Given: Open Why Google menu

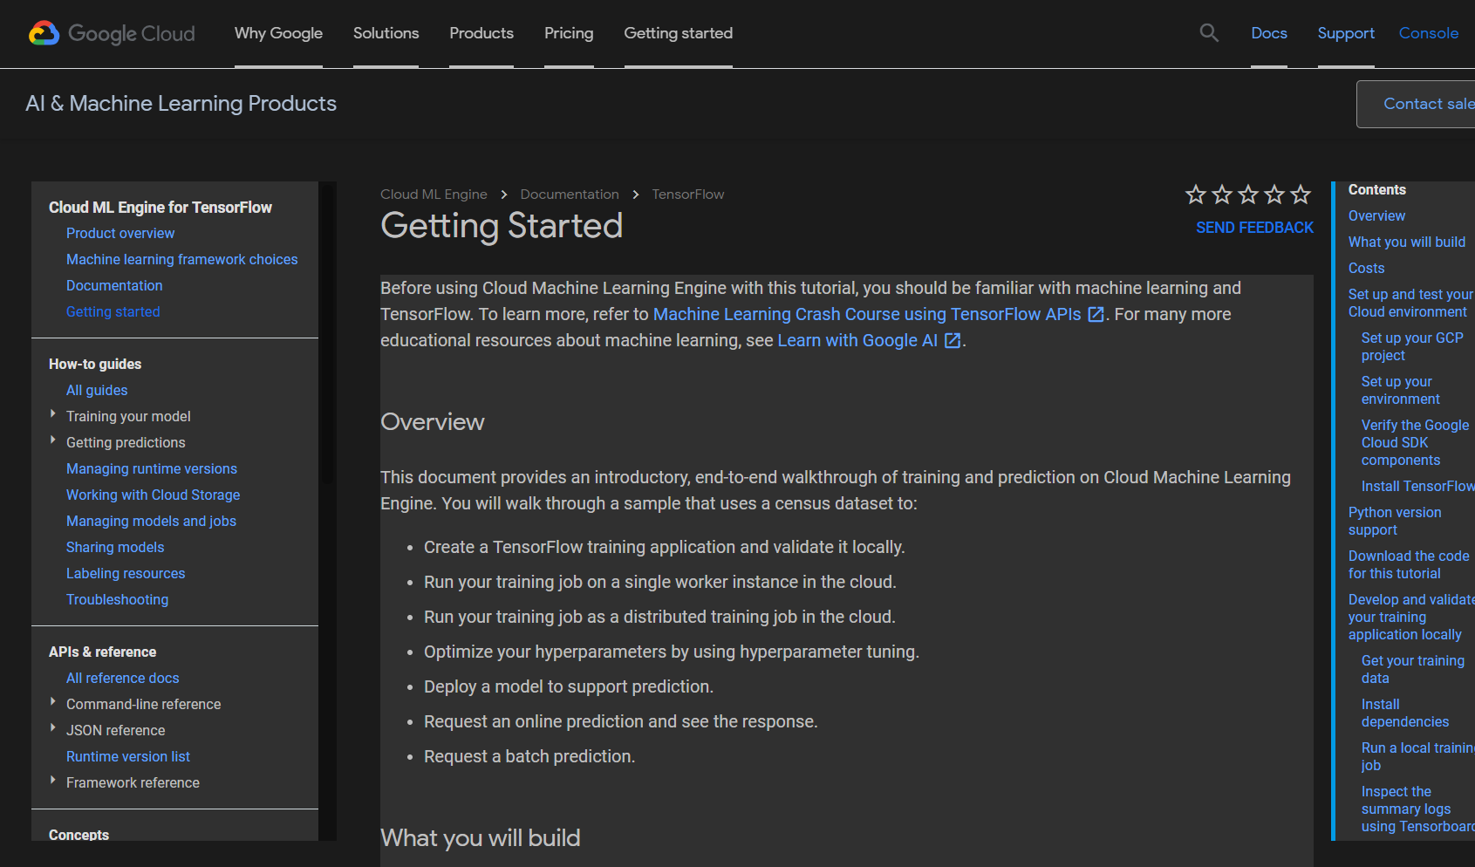Looking at the screenshot, I should coord(278,33).
